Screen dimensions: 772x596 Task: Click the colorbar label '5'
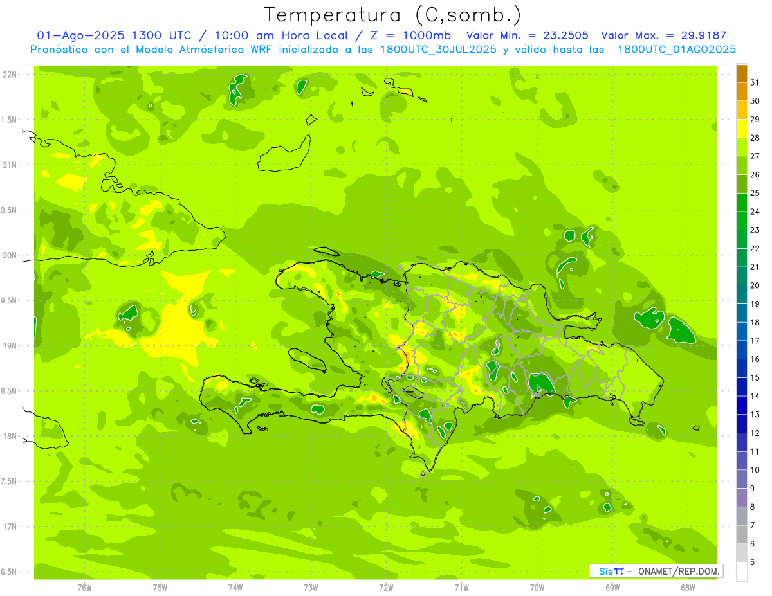point(753,563)
